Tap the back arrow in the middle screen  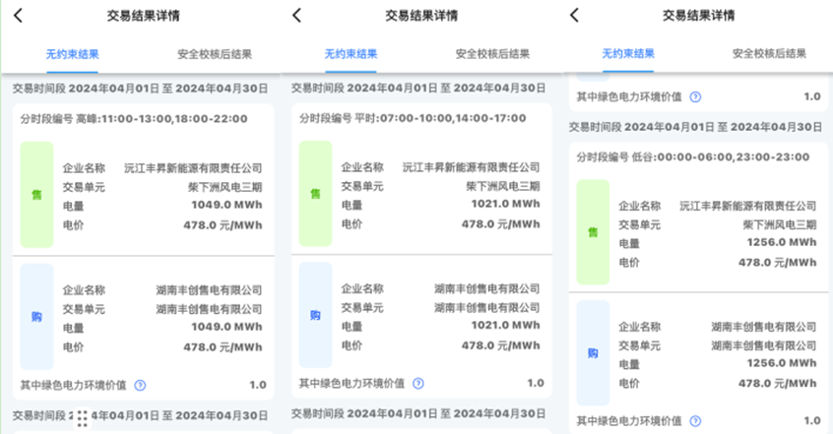(297, 16)
